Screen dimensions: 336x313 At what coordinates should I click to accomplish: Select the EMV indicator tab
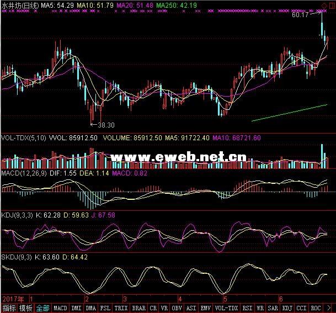206,308
